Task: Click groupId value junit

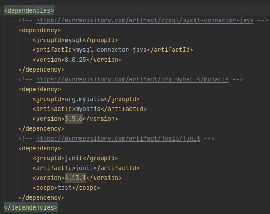Action: 74,158
